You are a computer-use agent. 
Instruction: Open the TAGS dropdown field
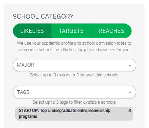point(74,92)
